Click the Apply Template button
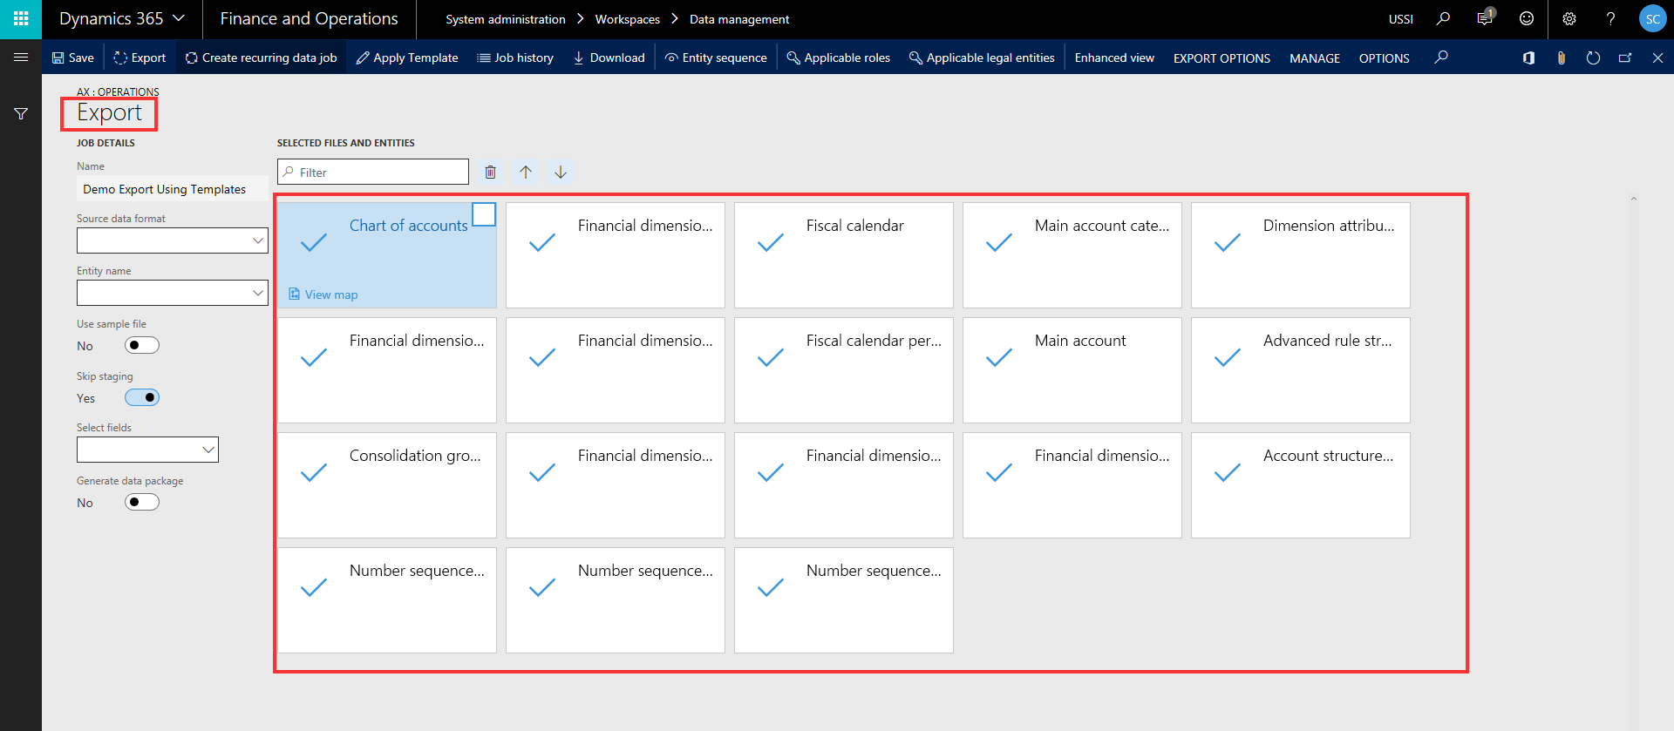 point(407,58)
